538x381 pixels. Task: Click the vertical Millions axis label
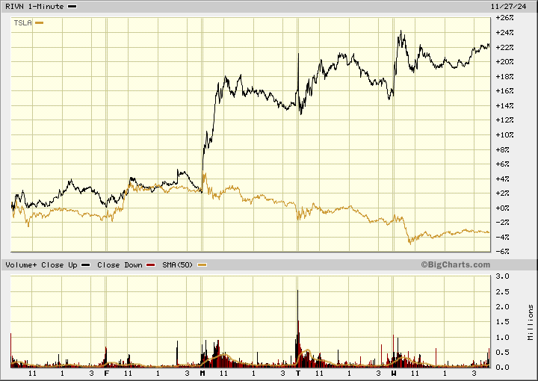click(x=531, y=323)
